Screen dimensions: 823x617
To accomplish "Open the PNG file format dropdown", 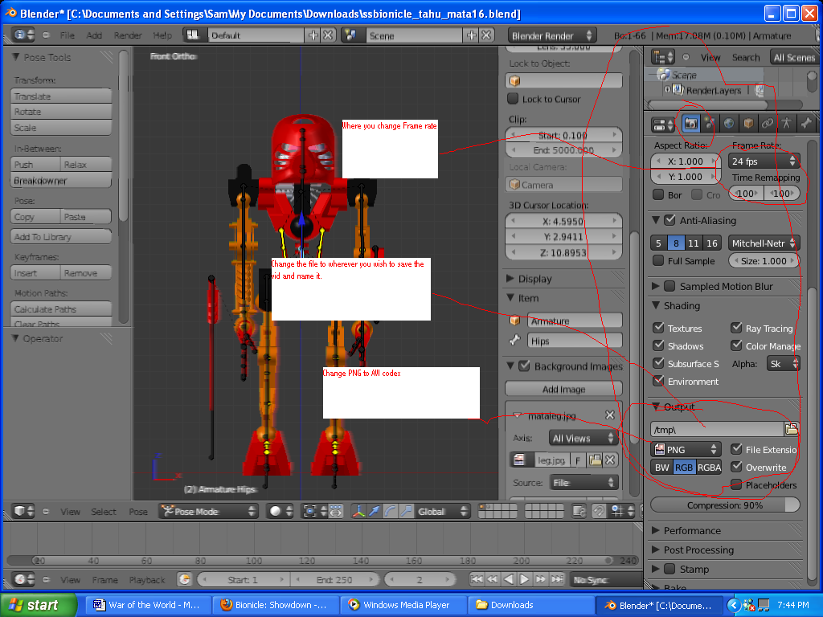I will (685, 449).
